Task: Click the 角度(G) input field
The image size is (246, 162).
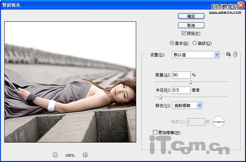Action: (x=196, y=122)
